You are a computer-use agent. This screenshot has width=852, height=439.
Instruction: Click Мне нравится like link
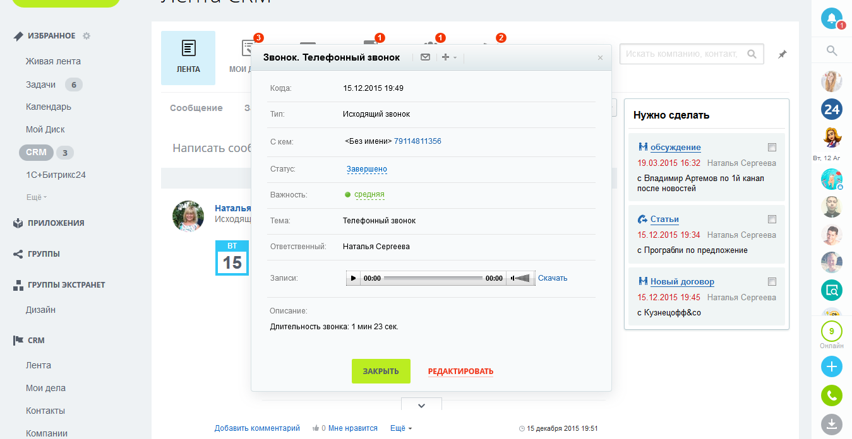click(352, 428)
